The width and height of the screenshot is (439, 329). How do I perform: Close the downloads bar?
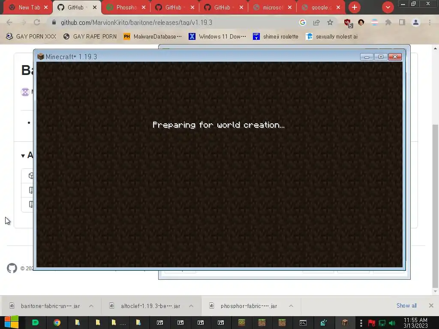click(x=431, y=305)
